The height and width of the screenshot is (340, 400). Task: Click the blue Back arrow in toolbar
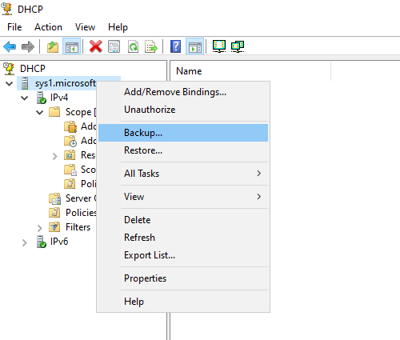pyautogui.click(x=10, y=46)
